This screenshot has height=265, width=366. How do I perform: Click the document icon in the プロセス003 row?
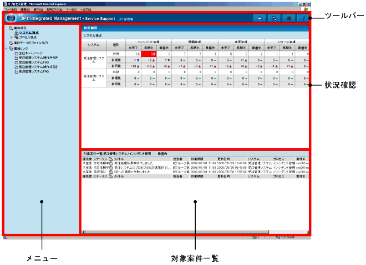point(111,168)
